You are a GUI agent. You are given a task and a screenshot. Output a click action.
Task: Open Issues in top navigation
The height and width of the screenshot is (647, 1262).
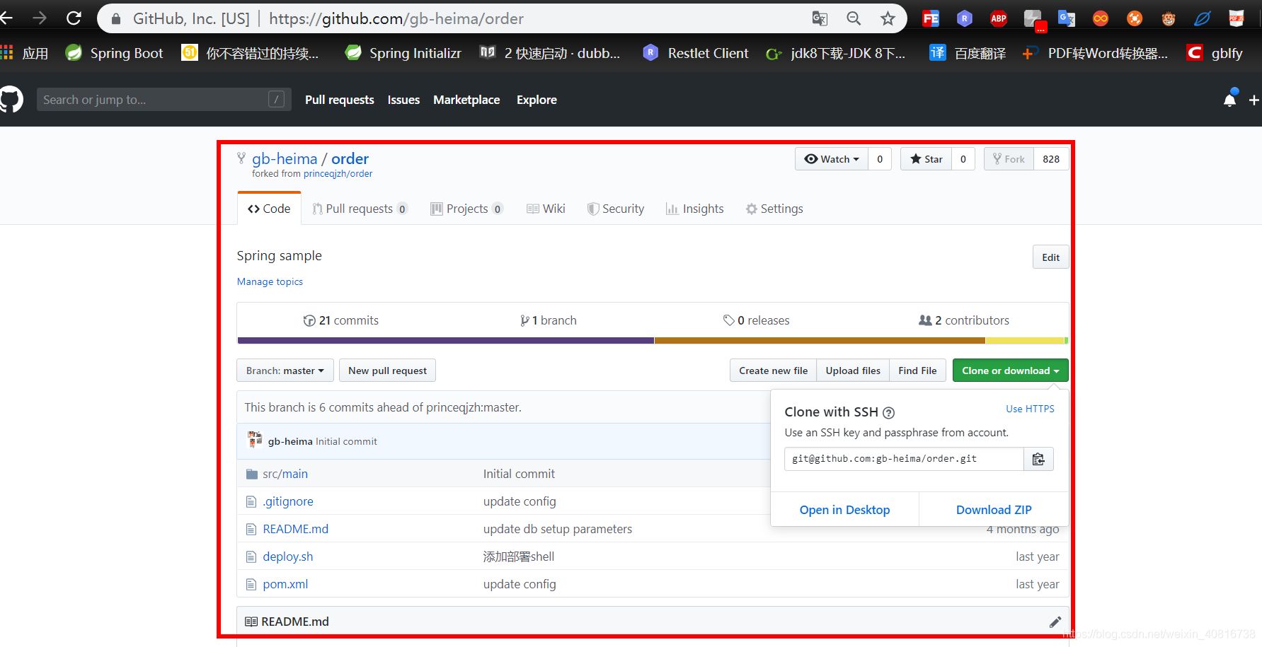[403, 100]
